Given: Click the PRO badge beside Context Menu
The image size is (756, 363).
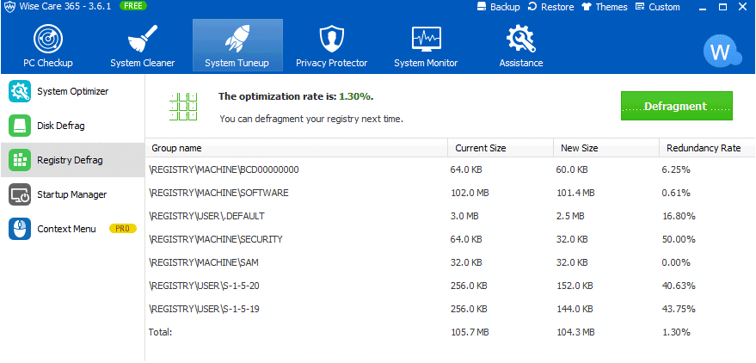Looking at the screenshot, I should click(123, 229).
